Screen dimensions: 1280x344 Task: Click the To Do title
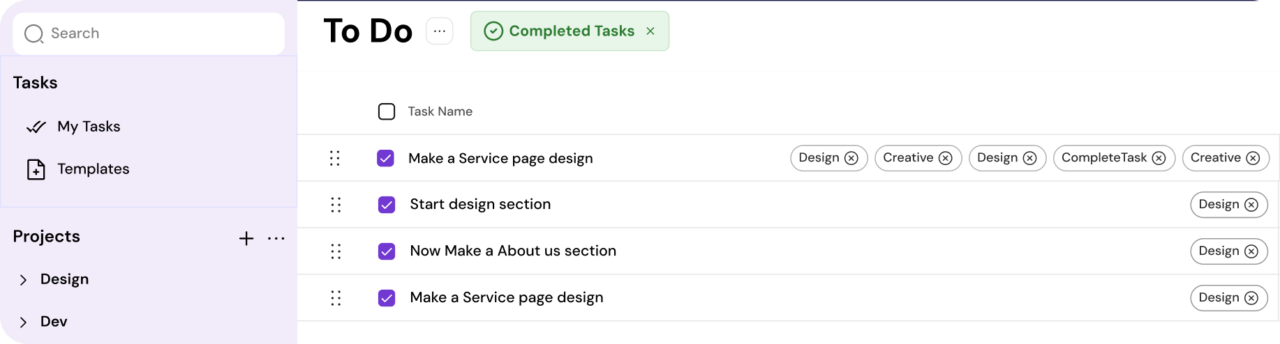tap(368, 31)
